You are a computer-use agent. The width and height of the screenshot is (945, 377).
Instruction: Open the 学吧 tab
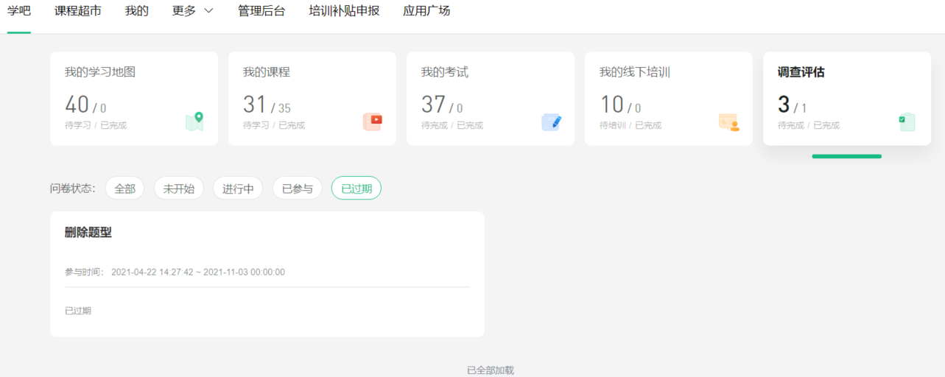click(x=19, y=11)
